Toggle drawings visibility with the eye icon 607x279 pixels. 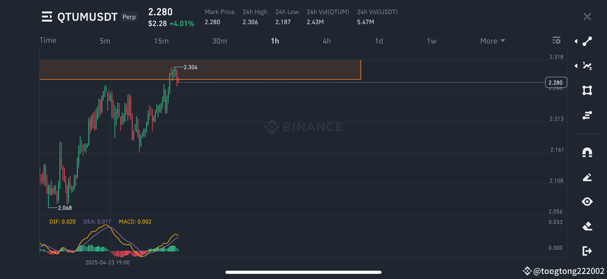coord(587,201)
